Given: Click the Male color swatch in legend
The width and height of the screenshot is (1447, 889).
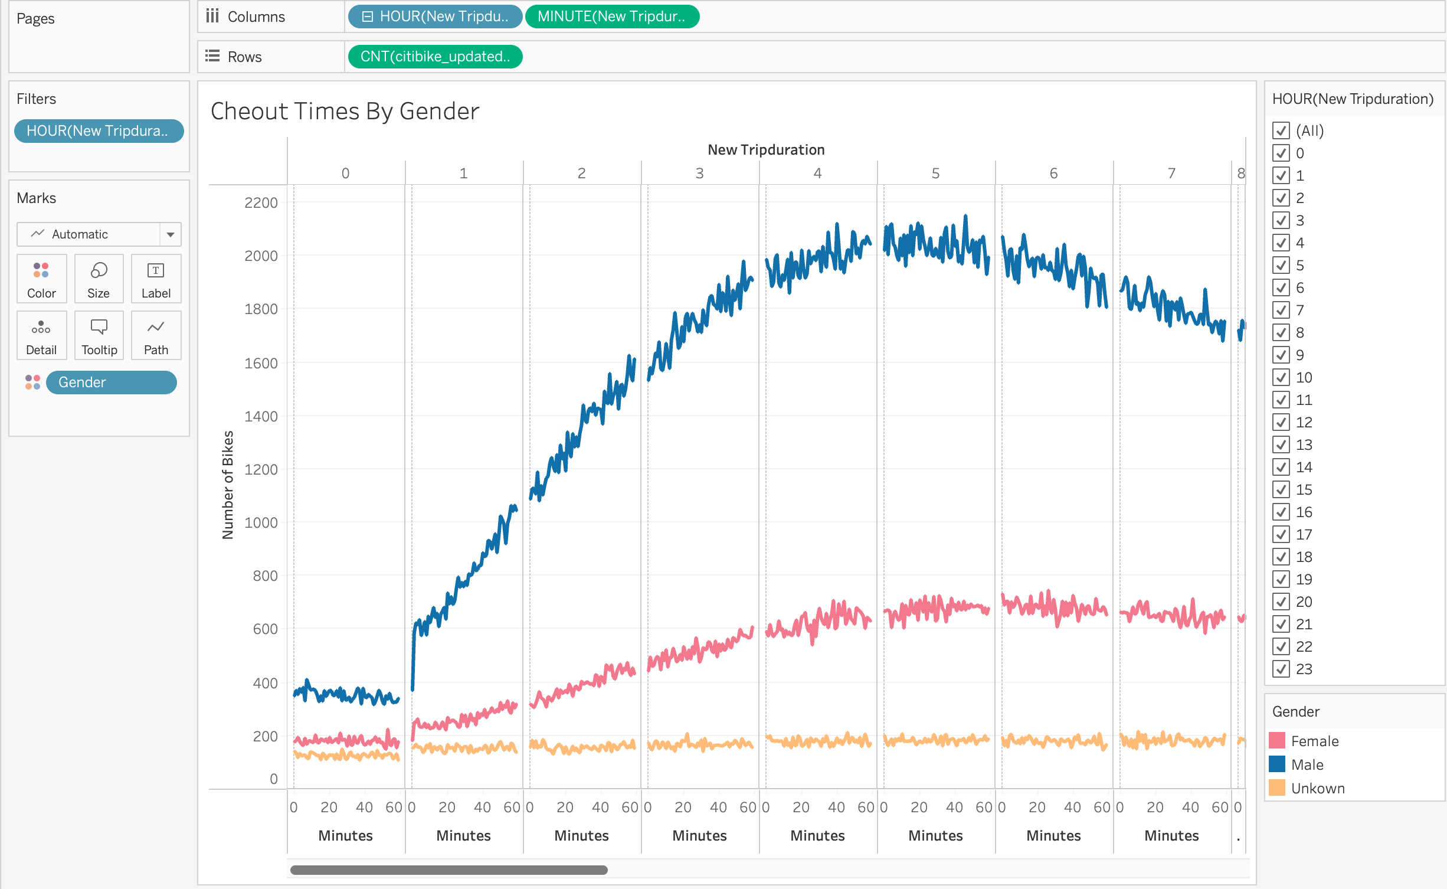Looking at the screenshot, I should pos(1277,764).
